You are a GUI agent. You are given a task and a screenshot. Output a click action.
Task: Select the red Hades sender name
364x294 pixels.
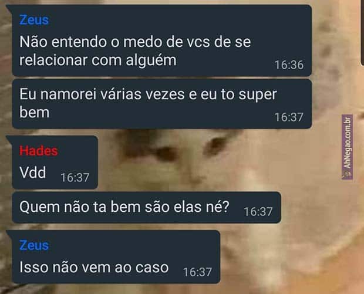point(39,151)
